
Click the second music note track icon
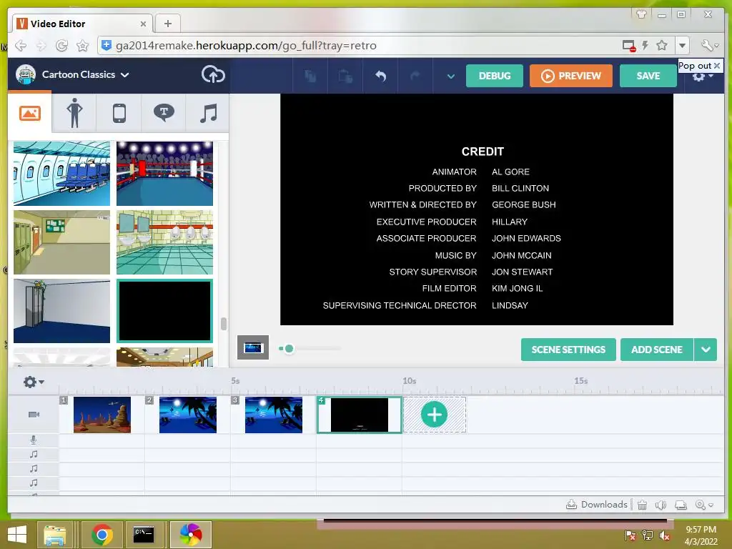(x=34, y=469)
